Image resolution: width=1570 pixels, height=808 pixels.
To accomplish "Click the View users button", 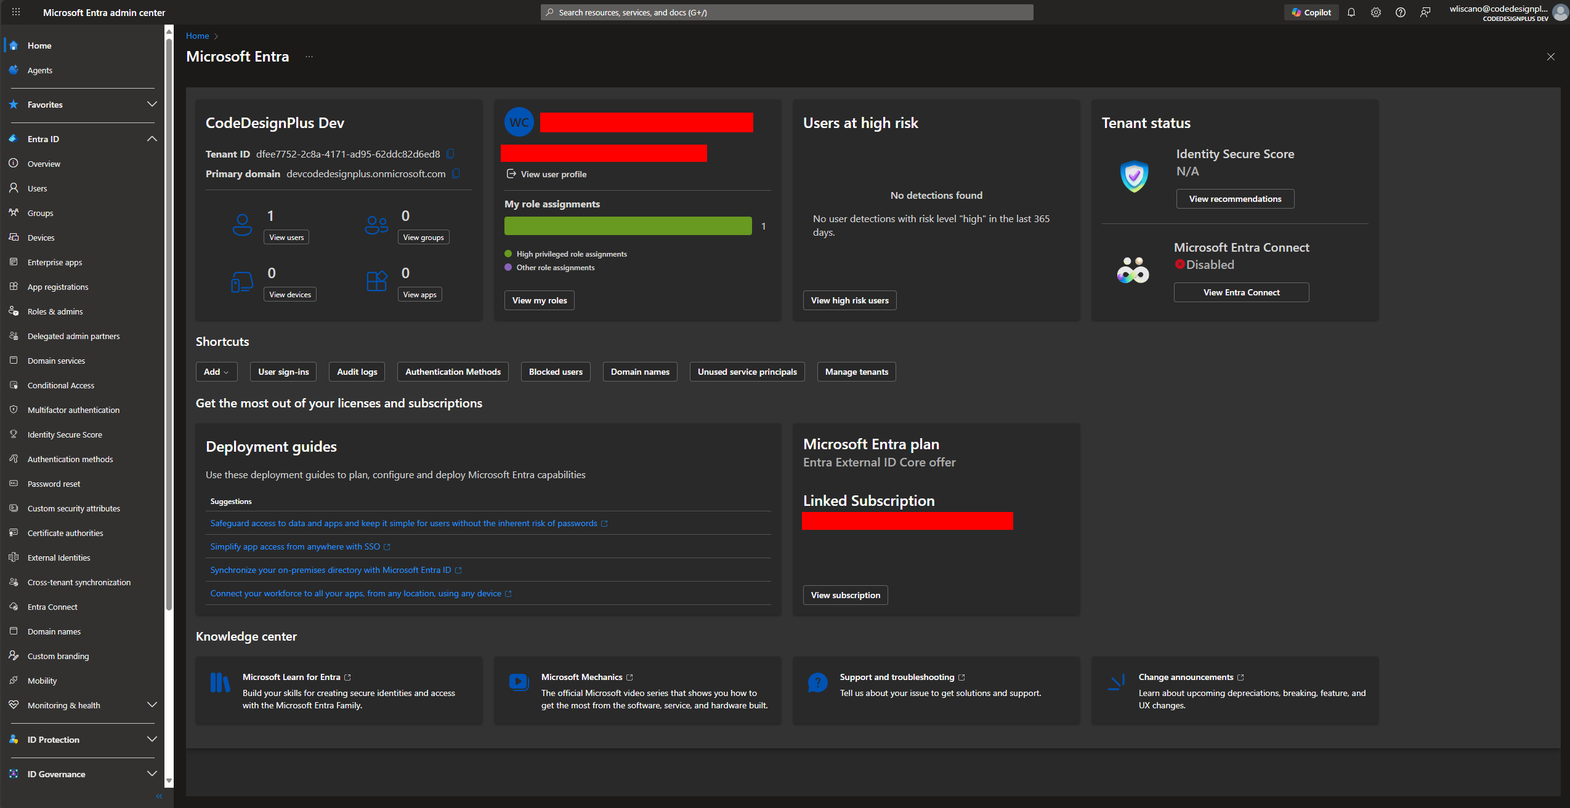I will tap(286, 238).
